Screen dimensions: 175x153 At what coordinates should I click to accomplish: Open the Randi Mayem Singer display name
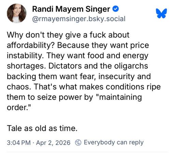click(71, 9)
